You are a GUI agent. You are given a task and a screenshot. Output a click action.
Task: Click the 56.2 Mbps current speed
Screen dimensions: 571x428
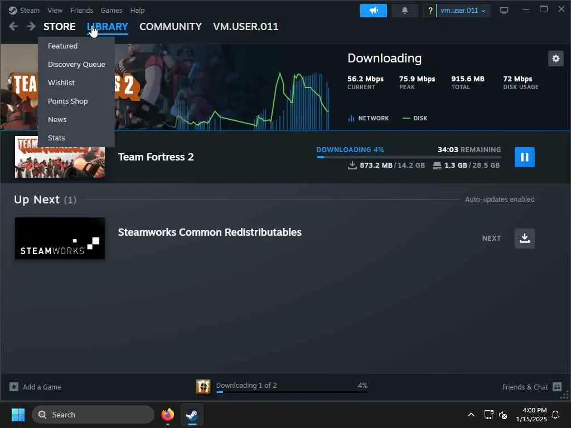pos(365,79)
